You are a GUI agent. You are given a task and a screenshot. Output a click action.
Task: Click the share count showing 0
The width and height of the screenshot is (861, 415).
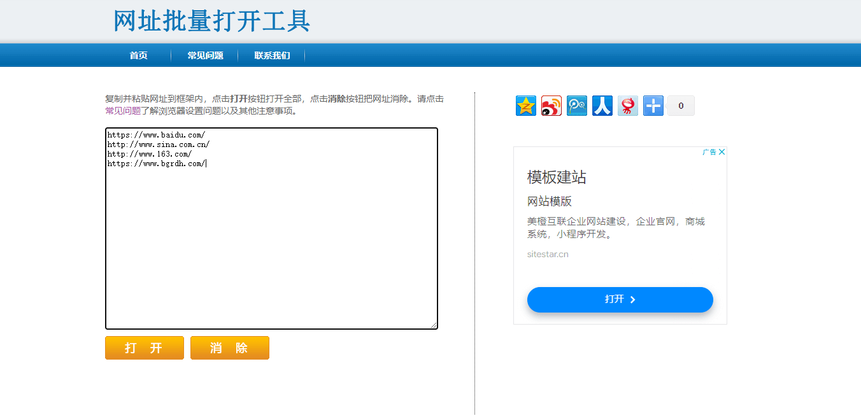[x=680, y=105]
